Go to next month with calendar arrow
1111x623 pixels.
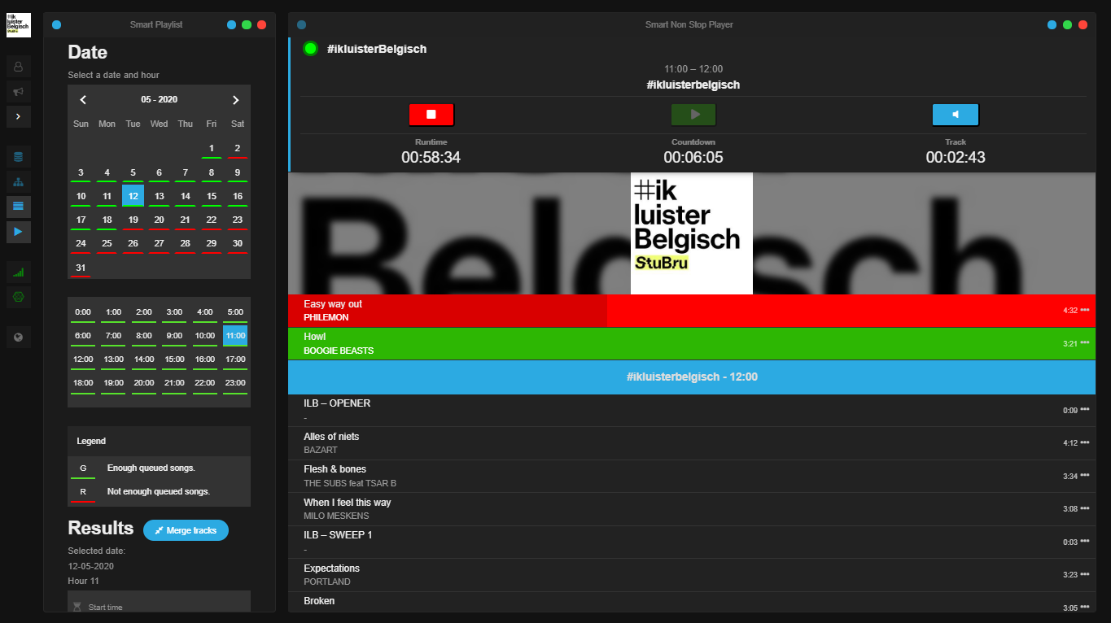pos(235,99)
